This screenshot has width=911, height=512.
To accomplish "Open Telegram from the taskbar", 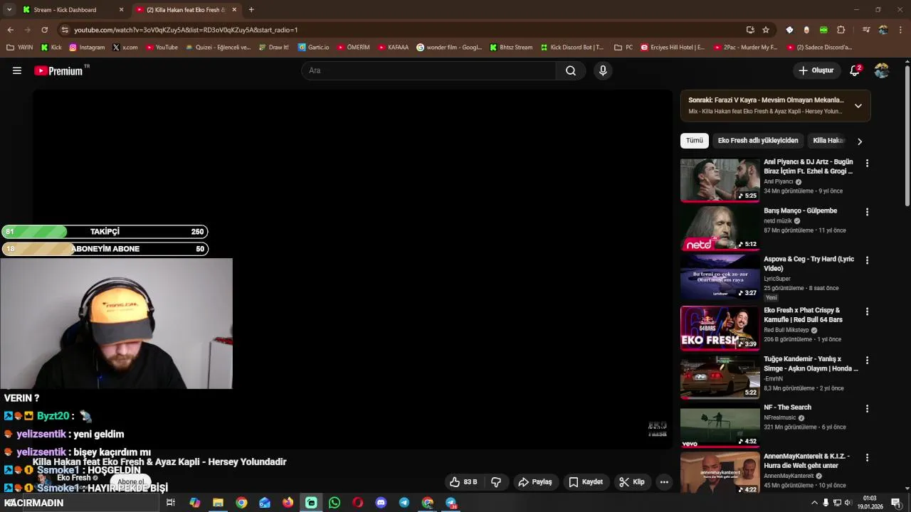I will pyautogui.click(x=404, y=503).
